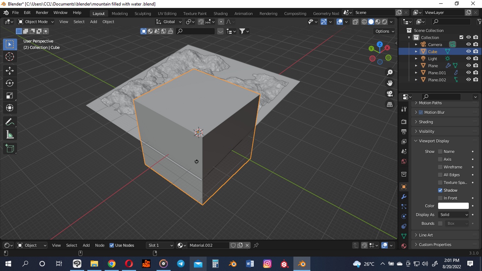This screenshot has height=271, width=482.
Task: Open the Display As Solid dropdown
Action: click(454, 215)
